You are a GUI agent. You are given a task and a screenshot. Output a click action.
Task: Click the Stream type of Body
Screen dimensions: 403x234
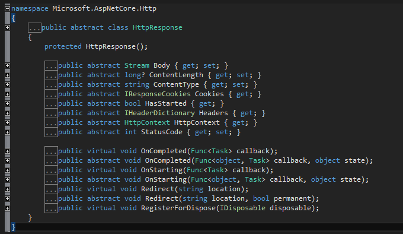click(x=137, y=66)
